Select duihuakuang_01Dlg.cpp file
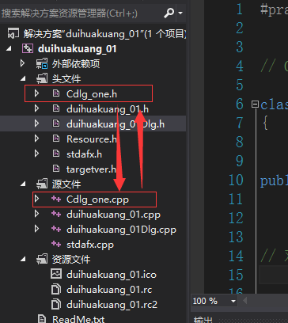The width and height of the screenshot is (288, 323). pos(121,230)
